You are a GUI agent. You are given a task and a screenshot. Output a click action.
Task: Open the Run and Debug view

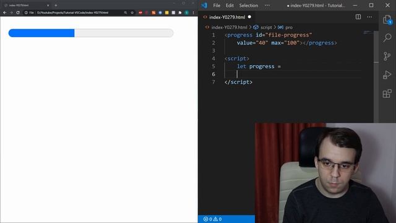(x=387, y=75)
